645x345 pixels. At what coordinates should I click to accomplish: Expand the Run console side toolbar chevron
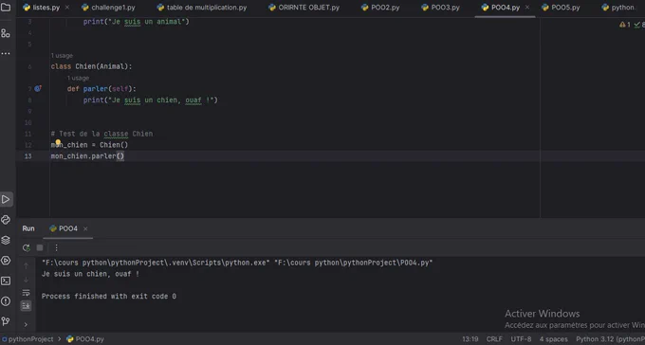[26, 324]
